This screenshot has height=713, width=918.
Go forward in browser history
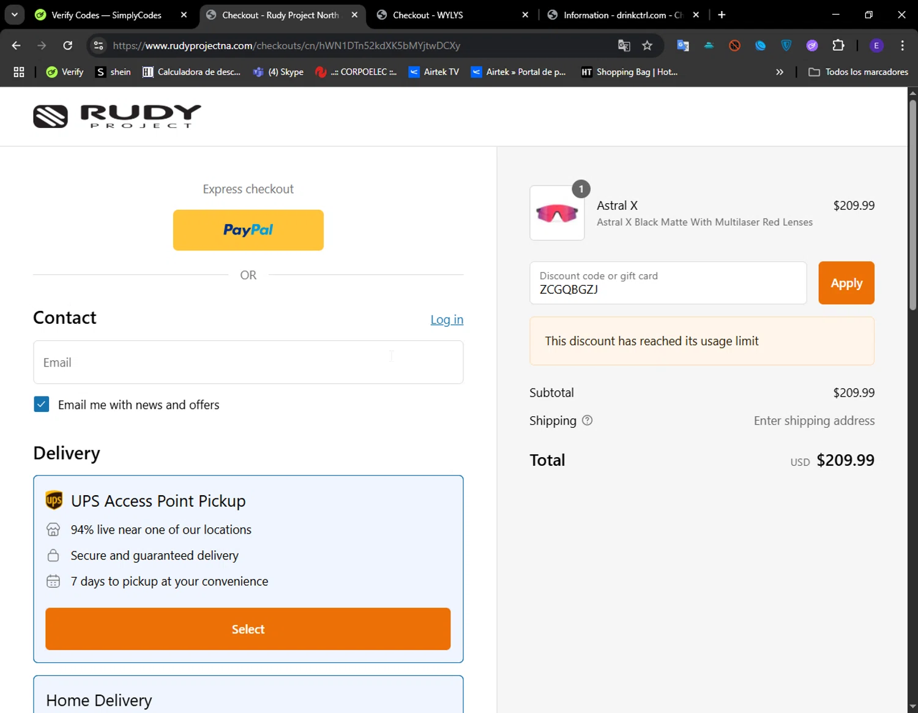click(42, 45)
